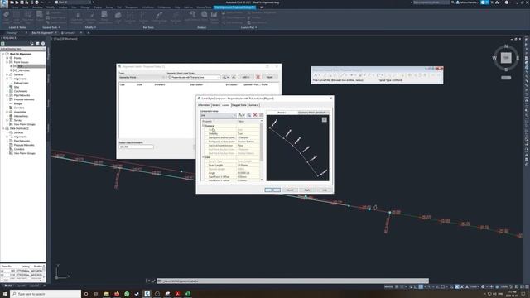This screenshot has height=298, width=530.
Task: Switch to the Dragged State tab
Action: point(239,105)
